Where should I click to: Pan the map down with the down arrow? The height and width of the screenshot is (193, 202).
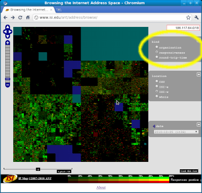pos(7,36)
